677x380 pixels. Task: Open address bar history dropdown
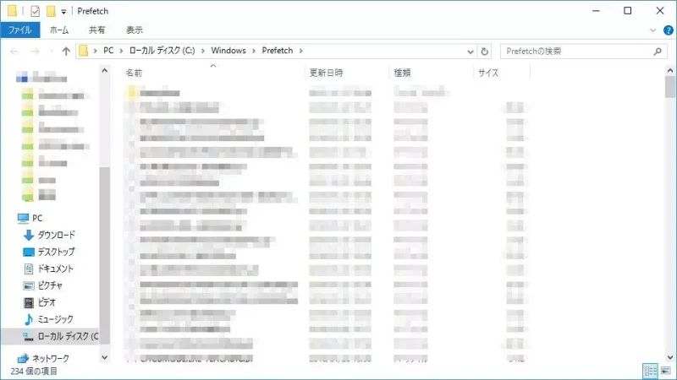point(471,52)
